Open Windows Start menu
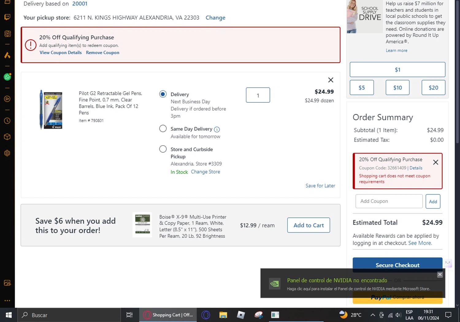 click(x=9, y=315)
